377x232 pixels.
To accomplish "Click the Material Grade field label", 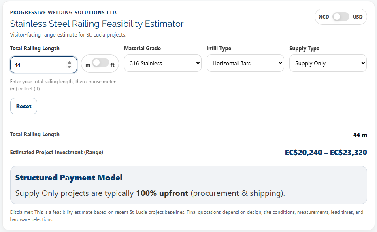I will (x=142, y=49).
